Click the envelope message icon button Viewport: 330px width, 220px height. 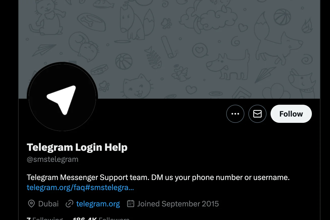257,114
